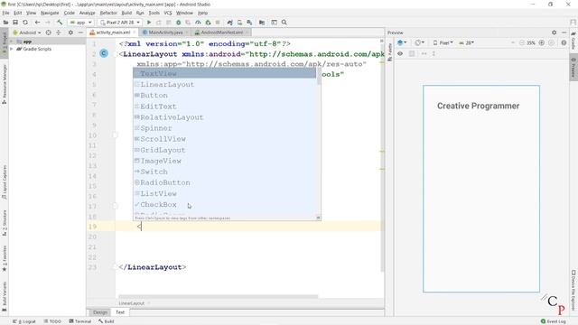Switch to the MainActivity.java tab

(x=164, y=32)
